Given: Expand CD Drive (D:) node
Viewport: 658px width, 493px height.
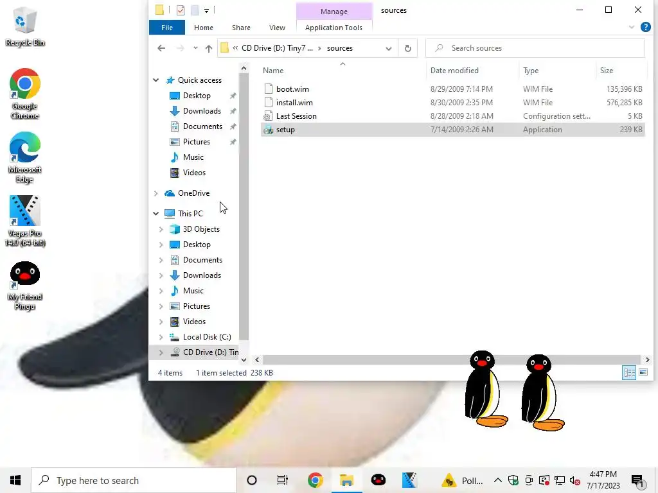Looking at the screenshot, I should [161, 352].
